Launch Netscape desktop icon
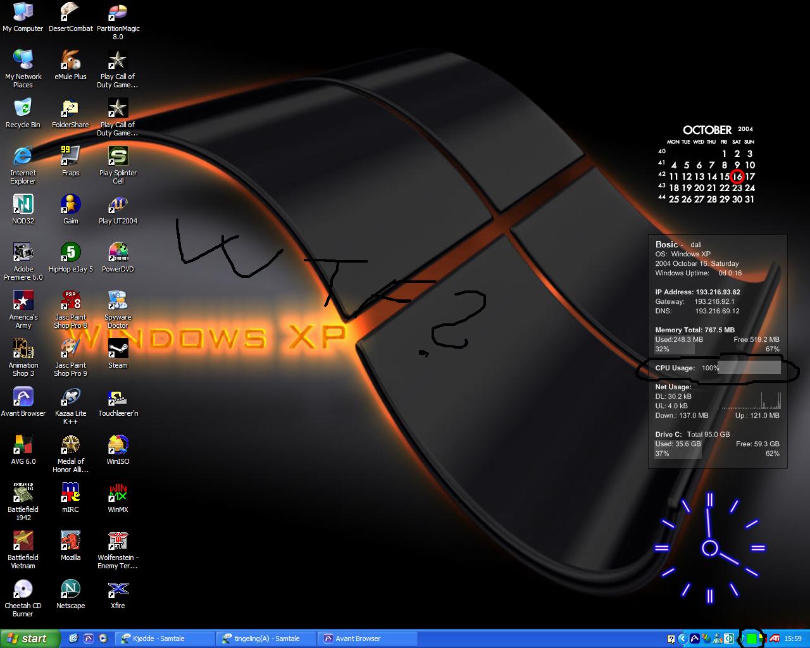The height and width of the screenshot is (648, 810). coord(70,594)
